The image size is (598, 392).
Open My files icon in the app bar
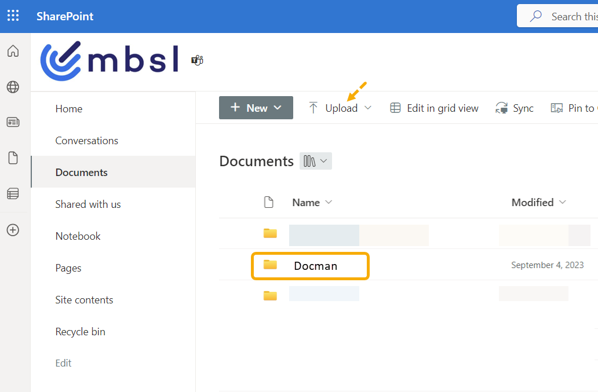point(13,157)
